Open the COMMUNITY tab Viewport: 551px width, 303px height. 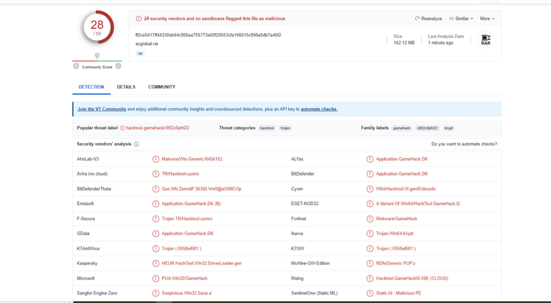click(x=162, y=87)
